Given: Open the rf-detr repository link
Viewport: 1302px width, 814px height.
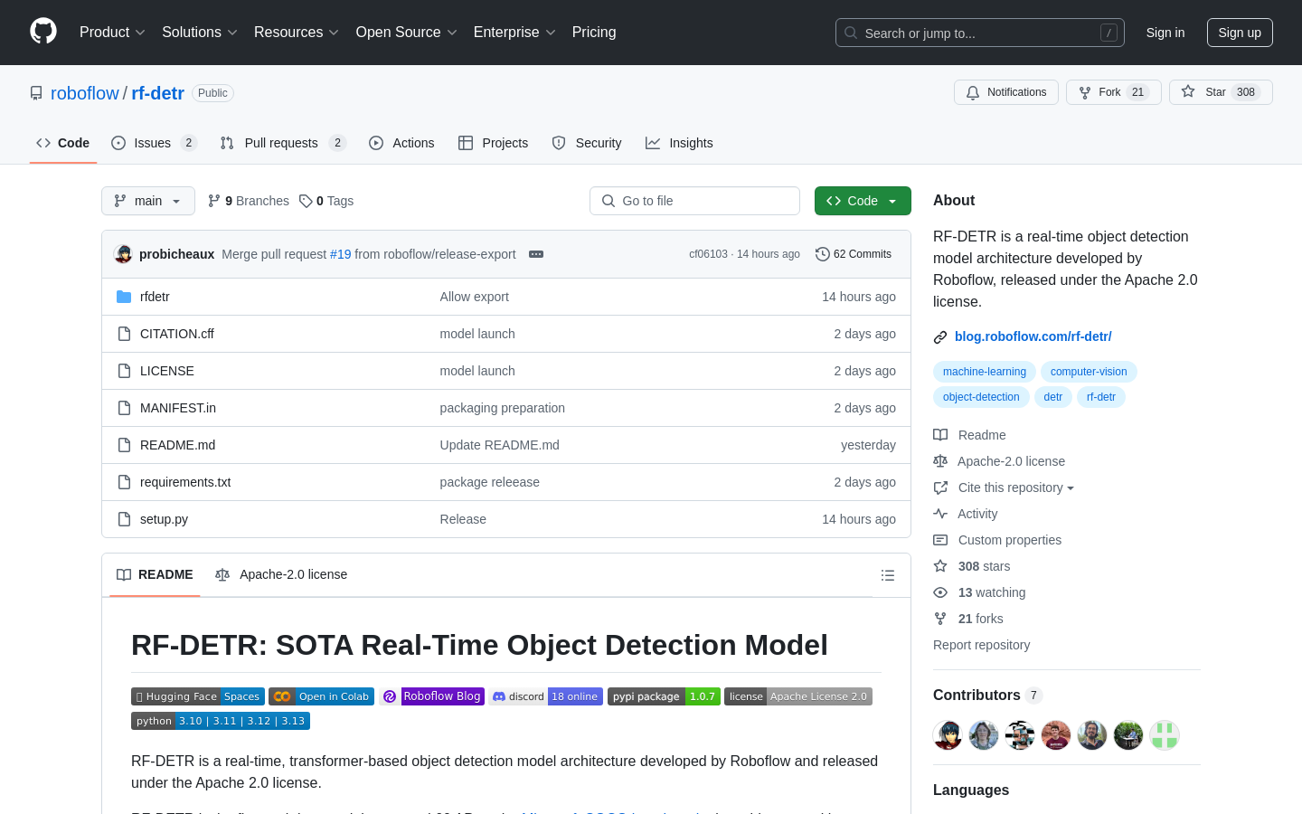Looking at the screenshot, I should point(158,93).
